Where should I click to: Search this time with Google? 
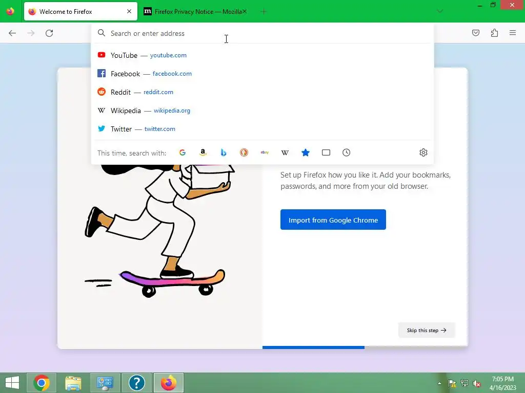tap(183, 152)
